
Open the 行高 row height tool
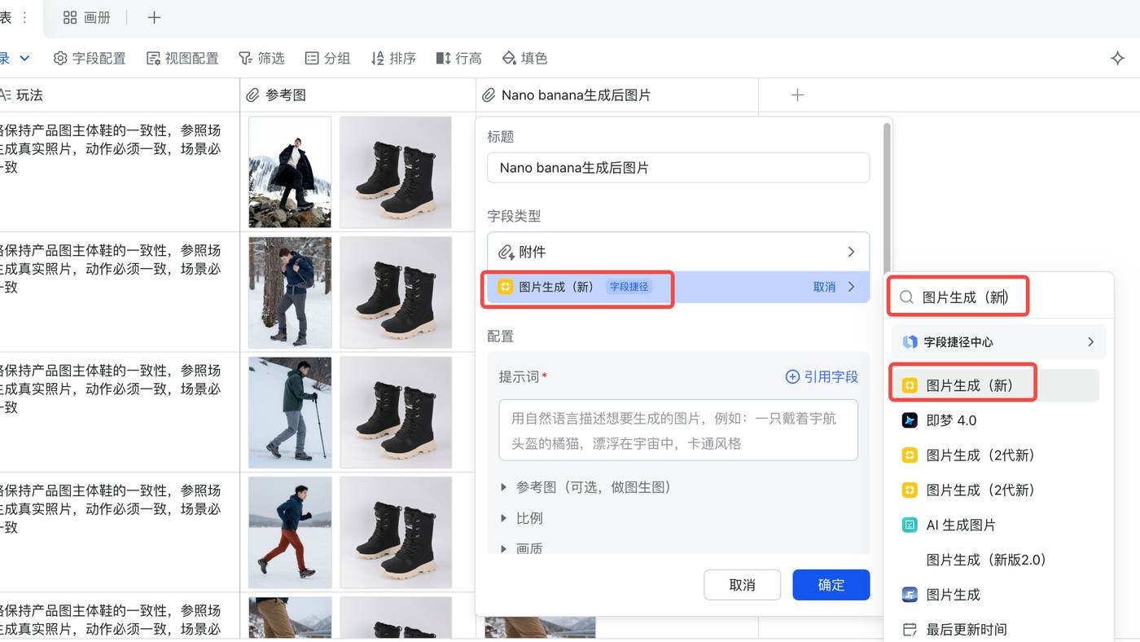[x=459, y=58]
